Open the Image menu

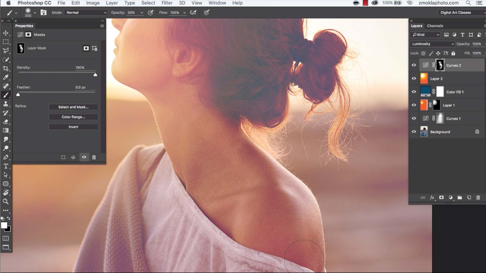(x=93, y=3)
